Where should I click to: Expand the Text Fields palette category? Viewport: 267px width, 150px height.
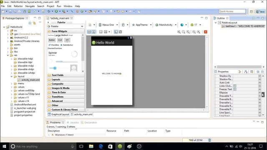tap(65, 75)
